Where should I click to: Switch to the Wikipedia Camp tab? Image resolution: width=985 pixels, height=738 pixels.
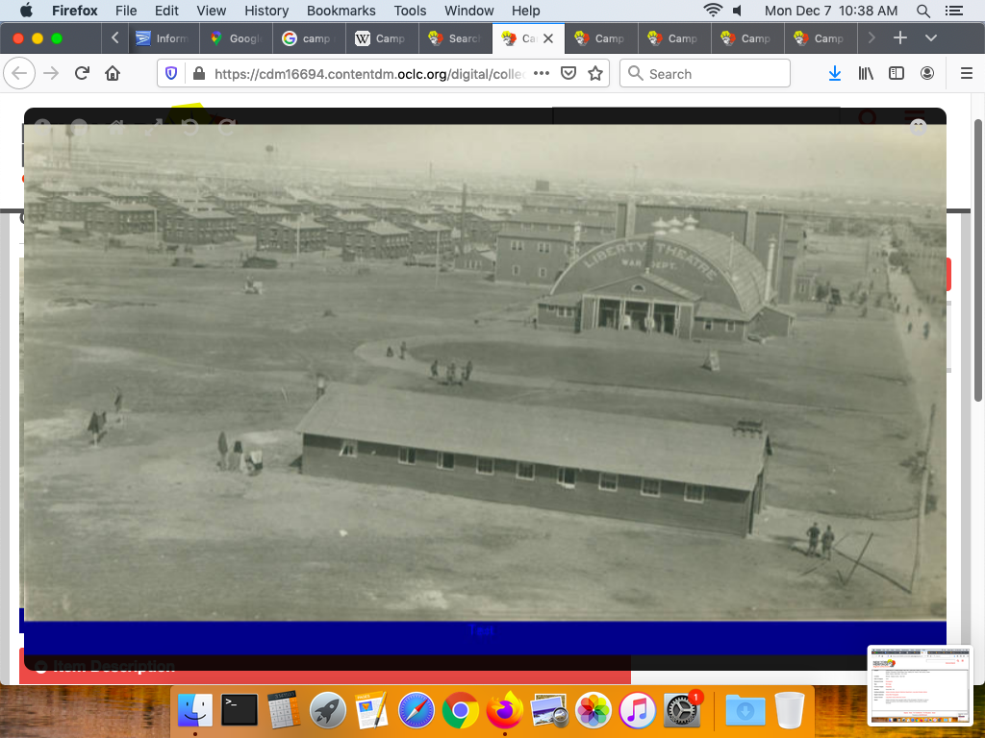click(379, 38)
